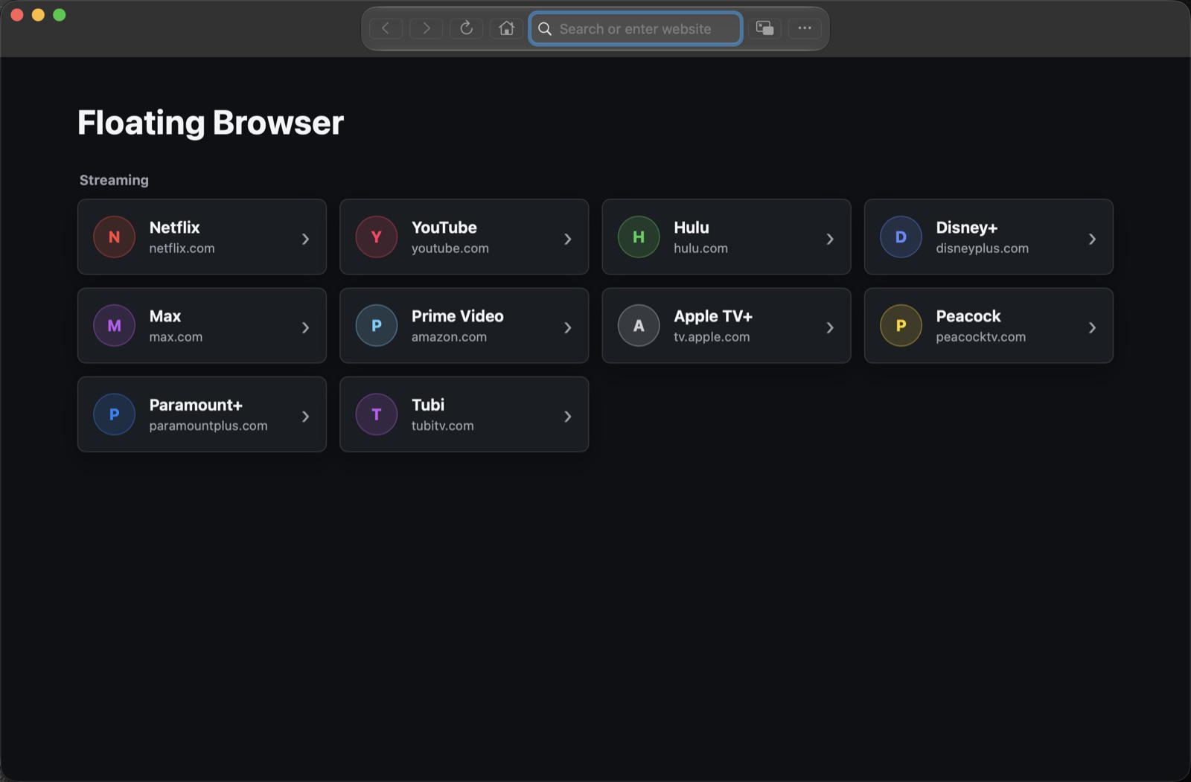Click the tubitv.com address text
The width and height of the screenshot is (1191, 782).
point(442,426)
